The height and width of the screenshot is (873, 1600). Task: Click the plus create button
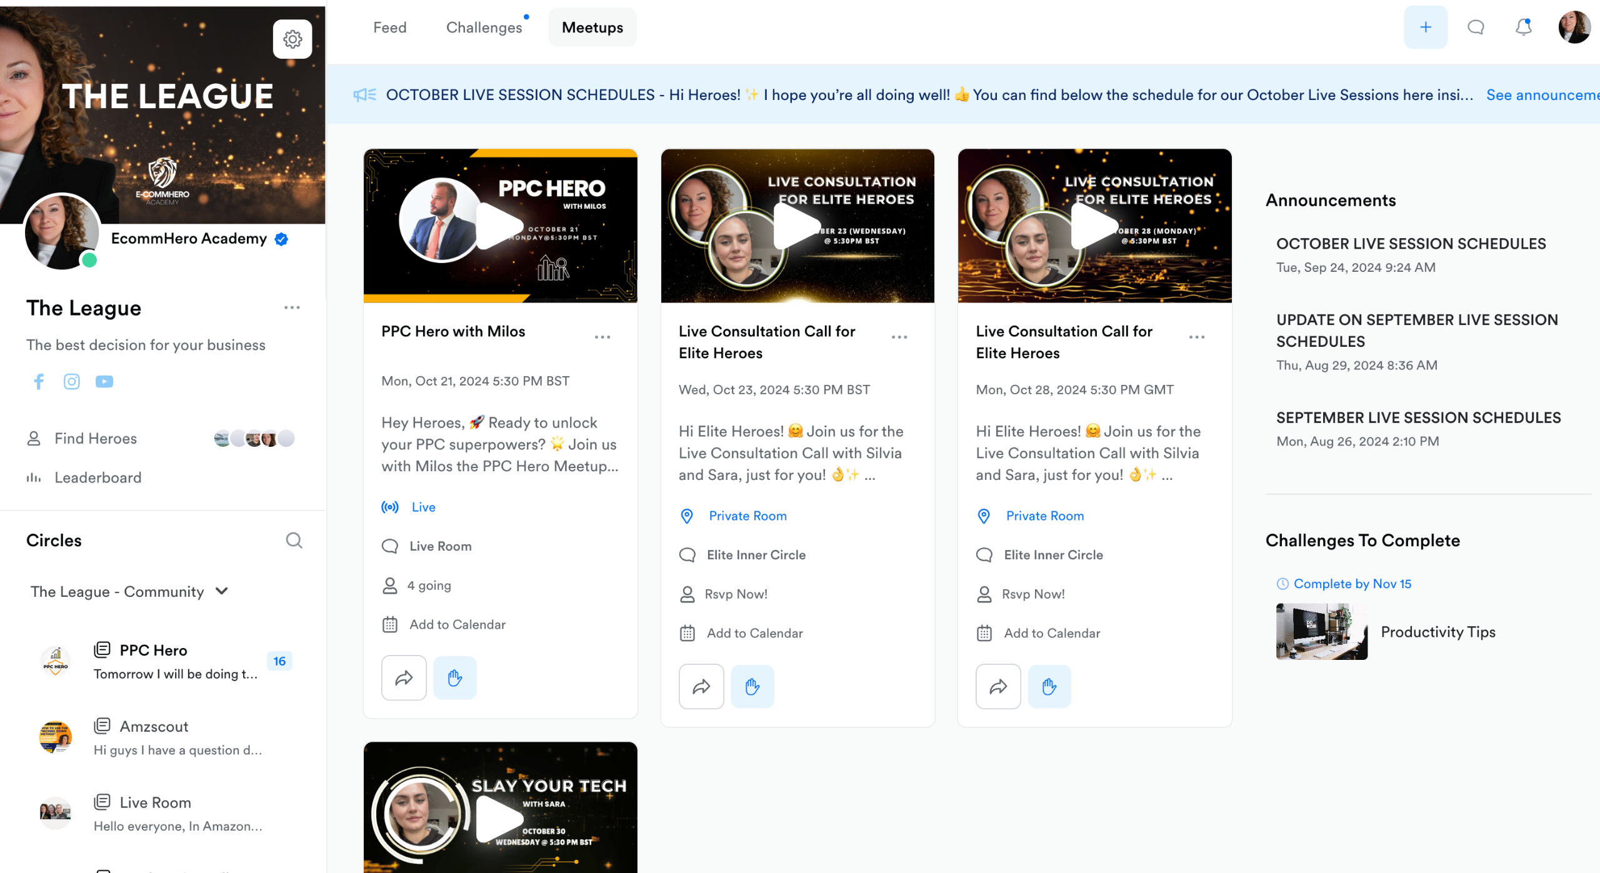tap(1425, 27)
